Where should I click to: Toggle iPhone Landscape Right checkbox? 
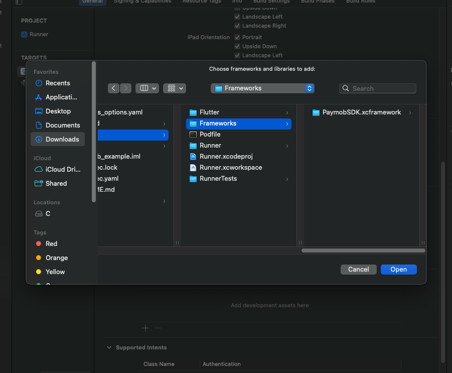click(x=237, y=26)
